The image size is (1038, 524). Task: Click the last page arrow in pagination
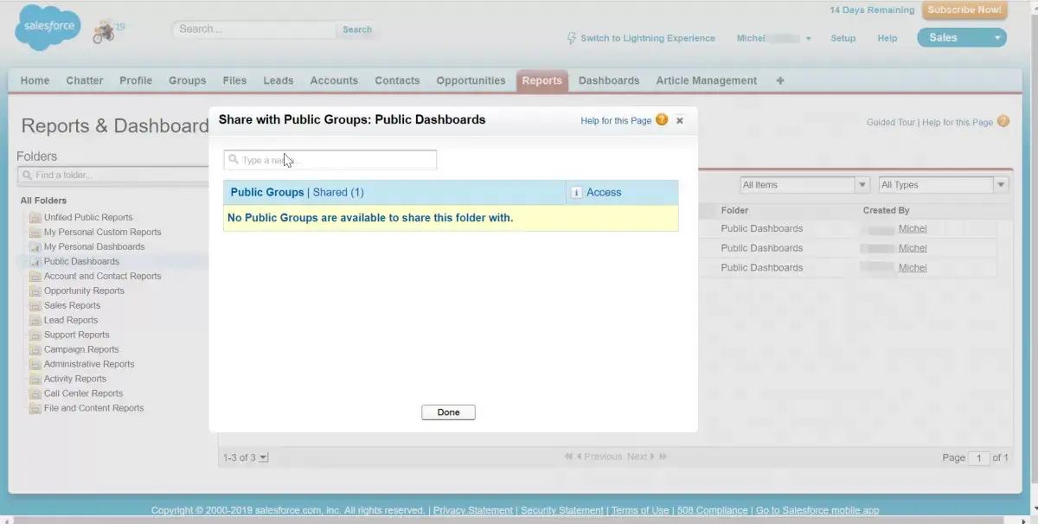[x=663, y=457]
